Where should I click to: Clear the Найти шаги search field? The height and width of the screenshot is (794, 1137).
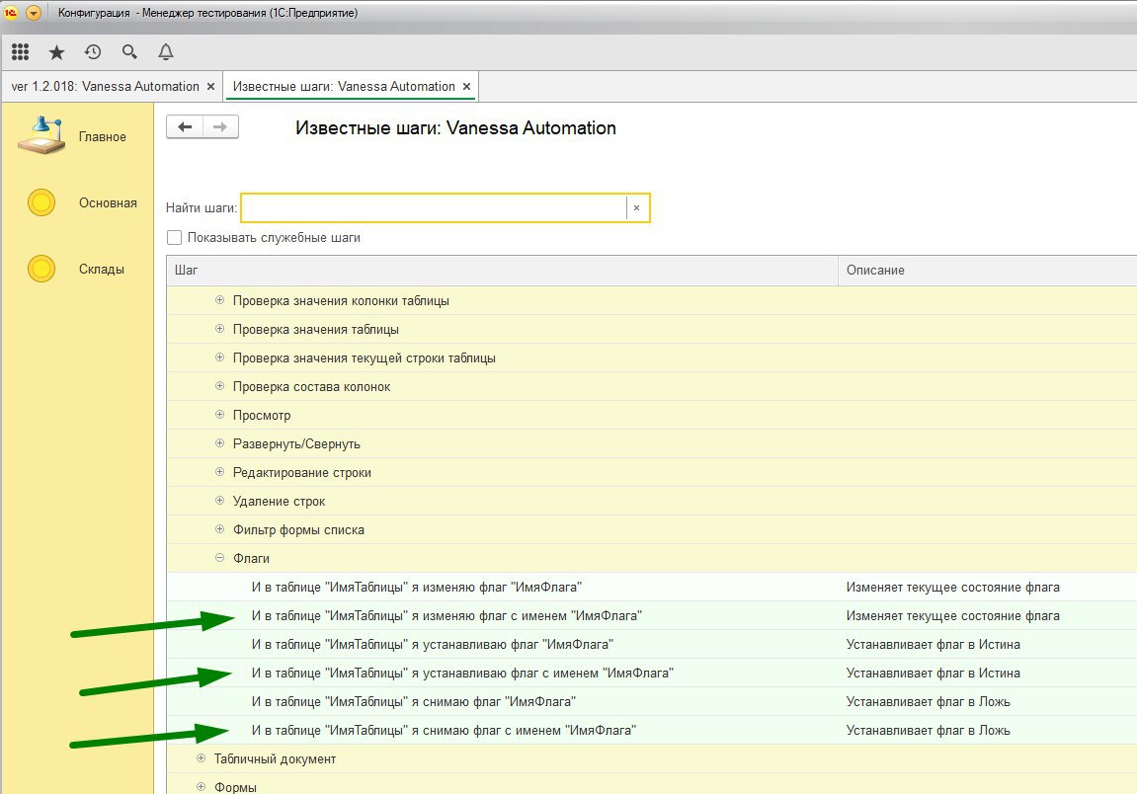pyautogui.click(x=637, y=207)
